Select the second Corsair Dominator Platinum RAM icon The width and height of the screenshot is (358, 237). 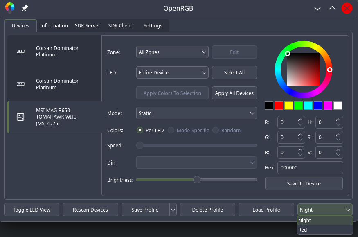click(20, 84)
